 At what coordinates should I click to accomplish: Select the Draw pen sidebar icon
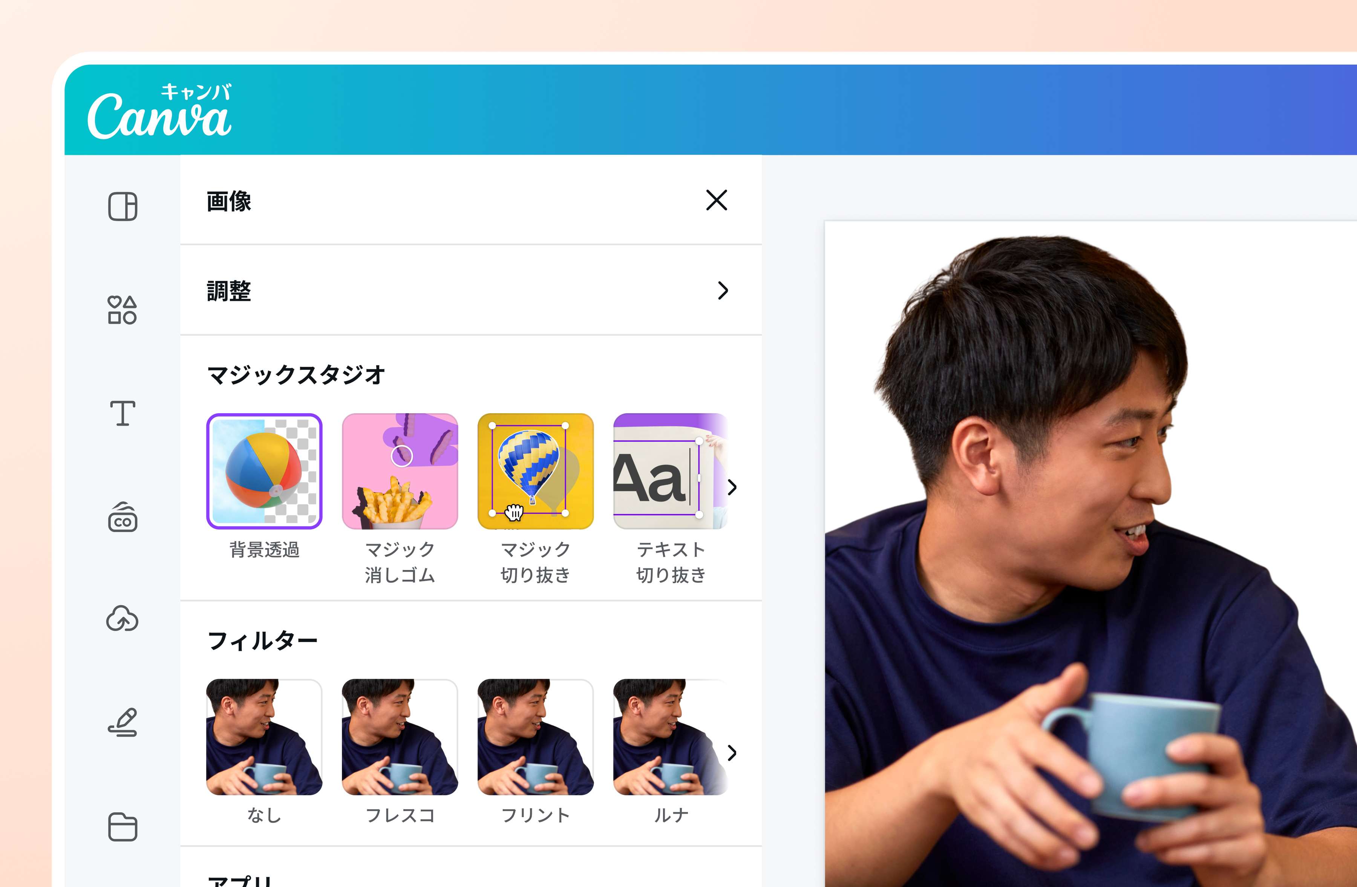pyautogui.click(x=123, y=722)
